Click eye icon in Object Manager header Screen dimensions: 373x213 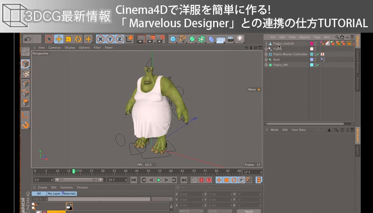tap(347, 37)
